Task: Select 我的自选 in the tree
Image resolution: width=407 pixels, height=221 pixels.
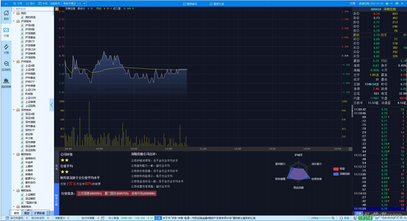Action: (30, 17)
